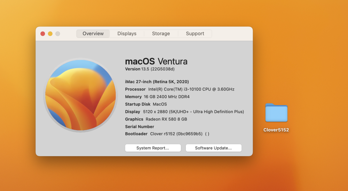Select the Bootloader Clover r5152 line
Viewport: 348px width, 191px height.
(167, 134)
